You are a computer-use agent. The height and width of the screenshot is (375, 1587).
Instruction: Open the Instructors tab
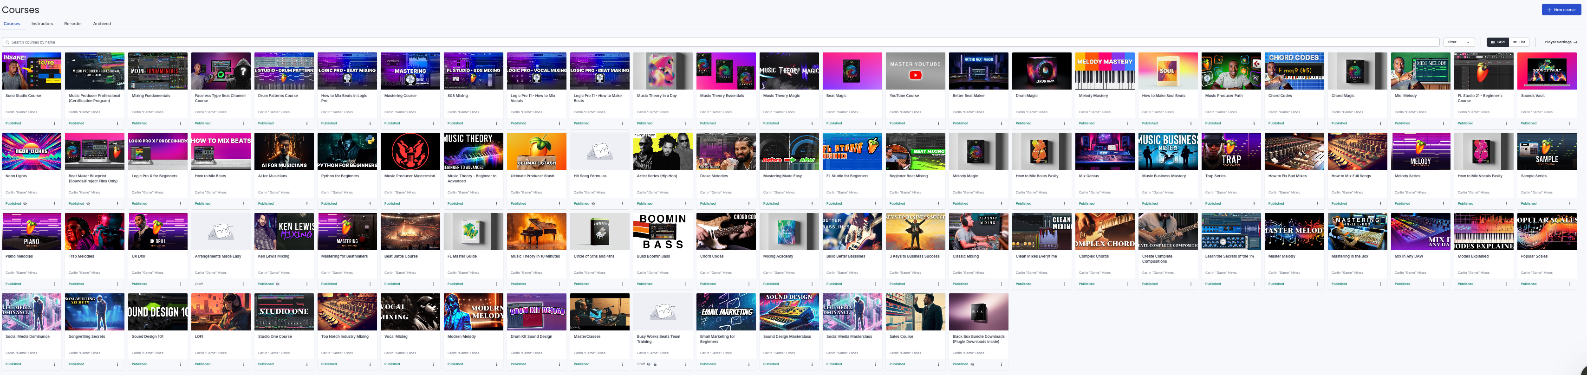click(42, 24)
